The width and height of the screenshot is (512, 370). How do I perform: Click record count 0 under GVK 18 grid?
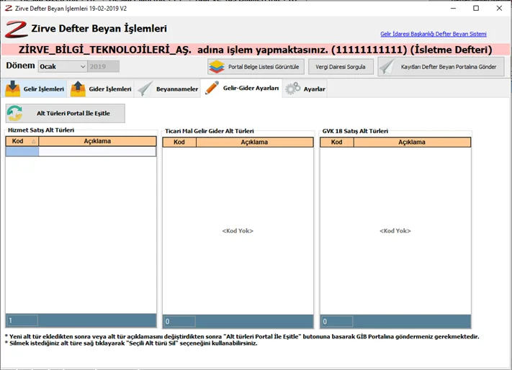pyautogui.click(x=337, y=321)
